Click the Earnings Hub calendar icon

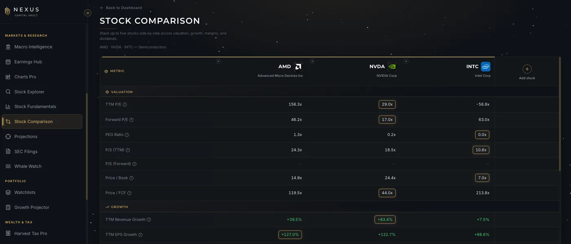[8, 62]
